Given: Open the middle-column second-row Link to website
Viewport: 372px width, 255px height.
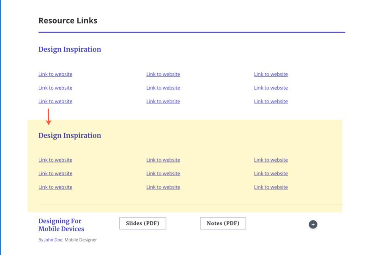Looking at the screenshot, I should pyautogui.click(x=163, y=88).
